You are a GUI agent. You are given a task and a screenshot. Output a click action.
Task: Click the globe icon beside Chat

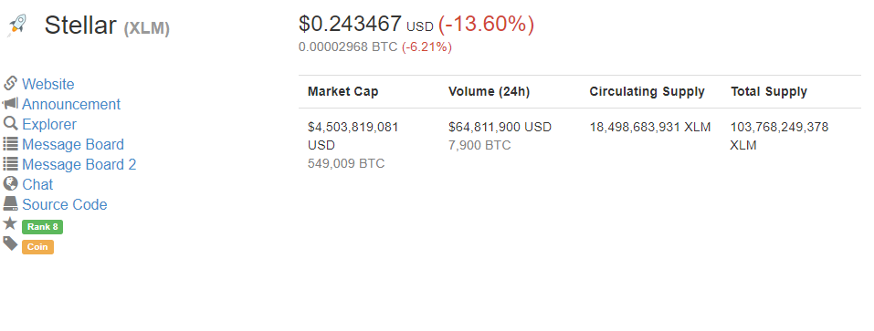(x=10, y=183)
